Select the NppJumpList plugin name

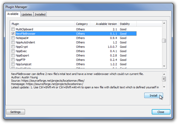23,64
